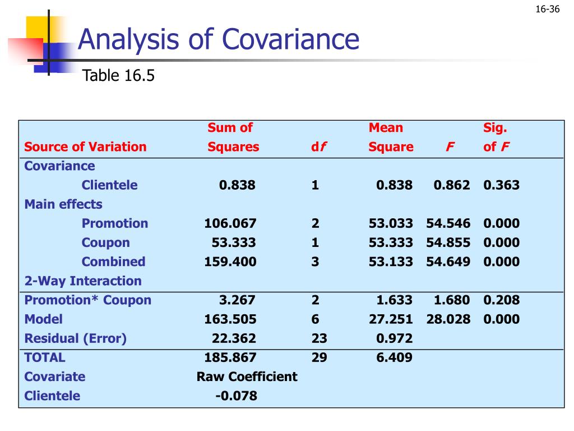Select Total sum of squares 185.867

[x=230, y=357]
